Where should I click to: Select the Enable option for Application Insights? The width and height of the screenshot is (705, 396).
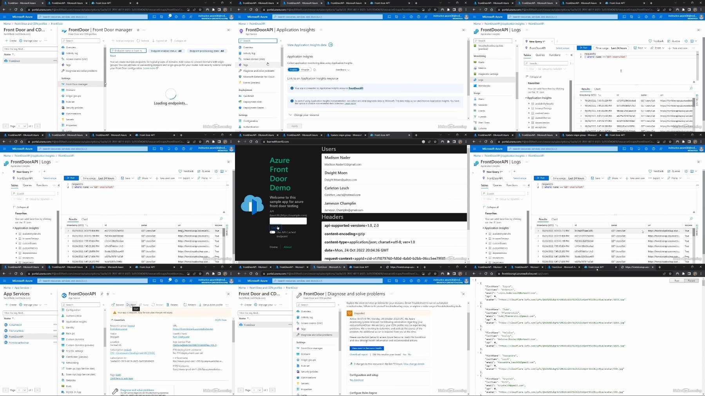[294, 70]
